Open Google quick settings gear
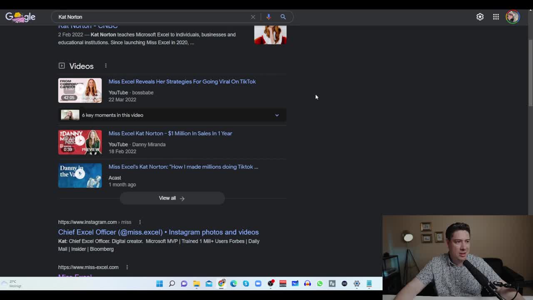 480,17
